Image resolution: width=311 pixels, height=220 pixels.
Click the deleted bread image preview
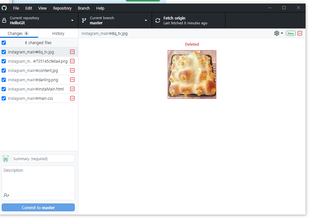click(x=192, y=74)
